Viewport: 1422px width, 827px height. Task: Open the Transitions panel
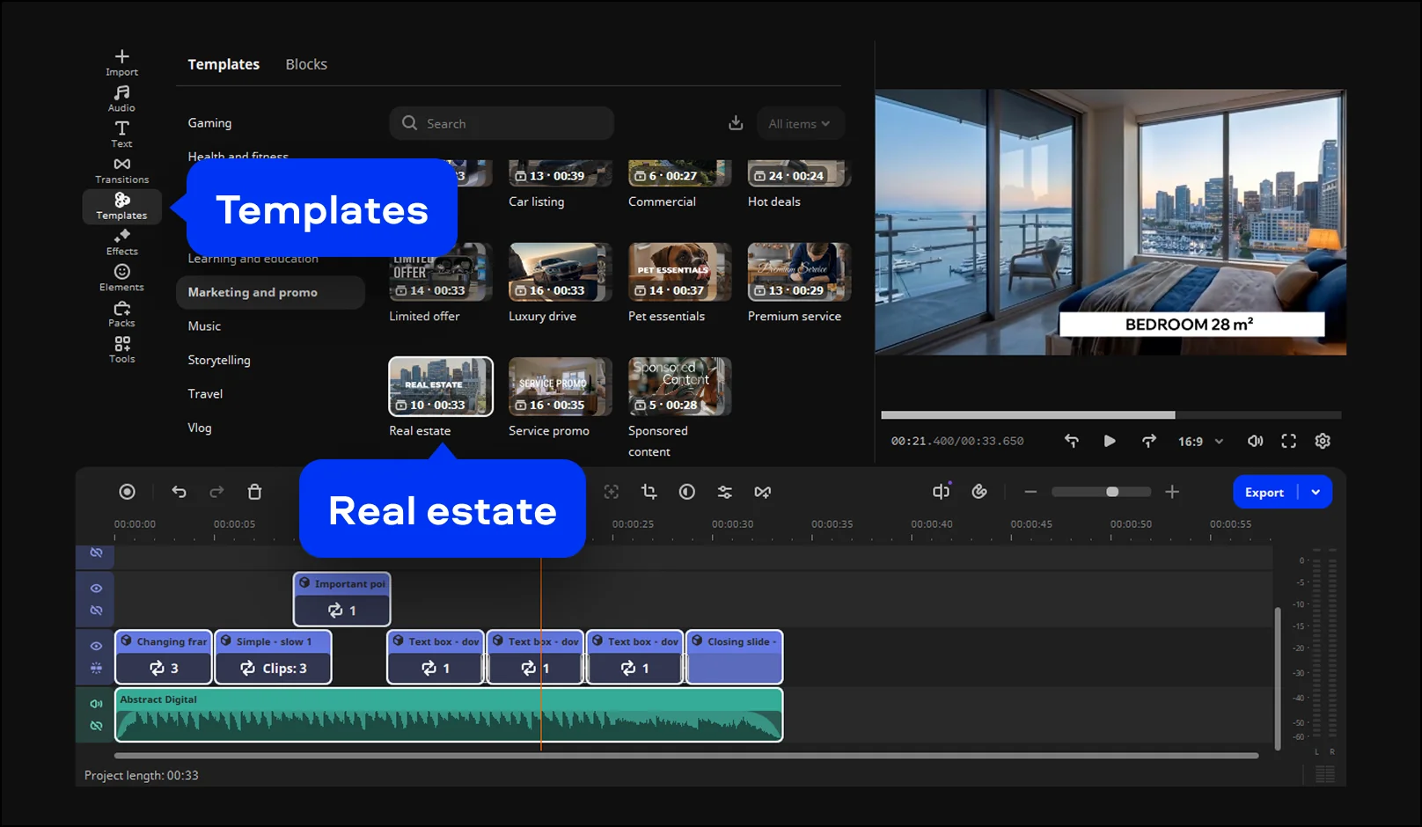121,171
